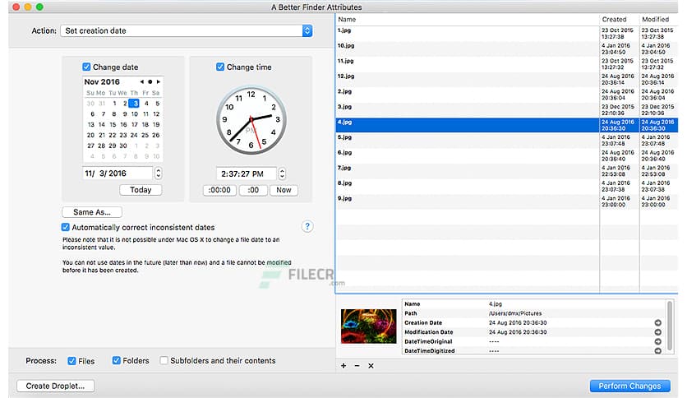
Task: Disable Automatically correct inconsistent dates
Action: 65,227
